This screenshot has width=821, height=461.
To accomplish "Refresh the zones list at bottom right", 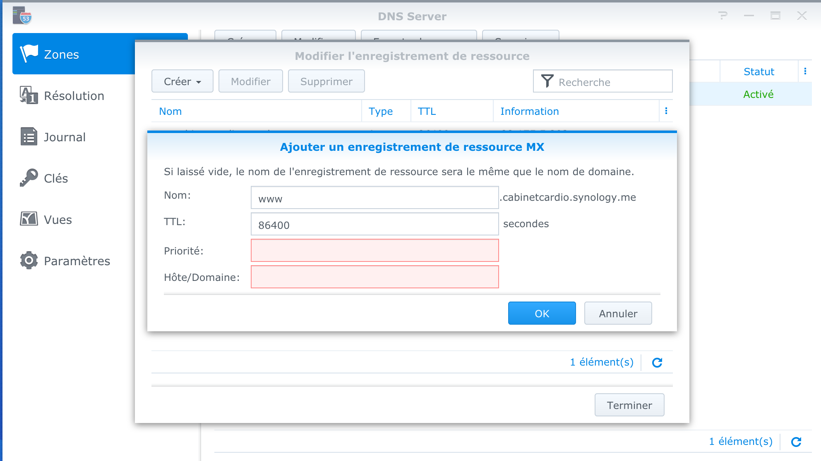I will [x=796, y=442].
